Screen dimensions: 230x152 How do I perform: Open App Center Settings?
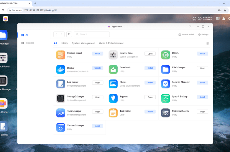pos(203,34)
